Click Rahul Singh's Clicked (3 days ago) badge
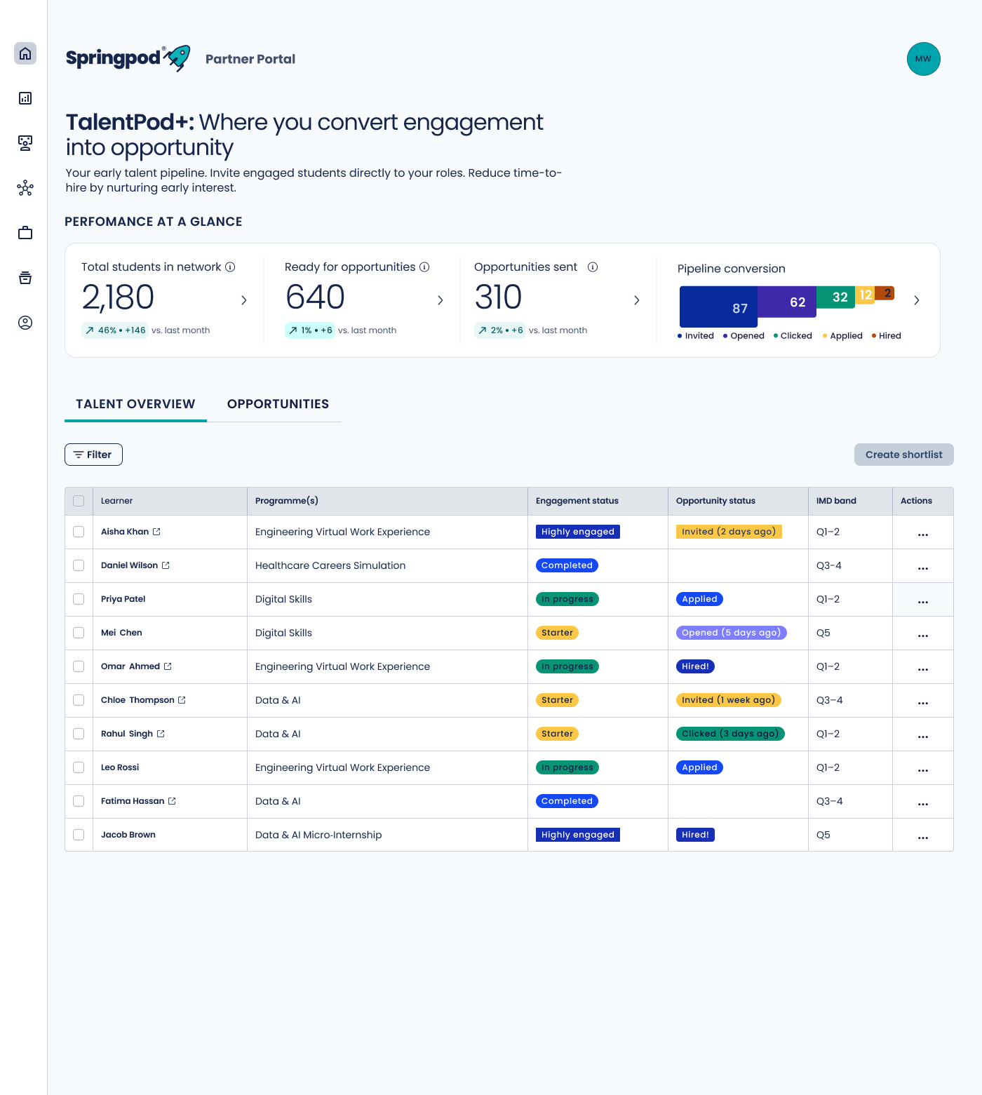Viewport: 982px width, 1095px height. pos(730,734)
